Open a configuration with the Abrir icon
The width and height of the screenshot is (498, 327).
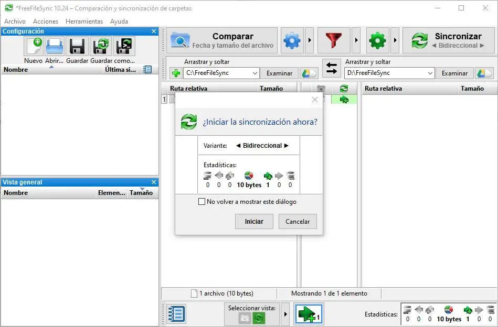[x=55, y=46]
